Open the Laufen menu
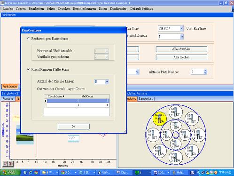 click(8, 8)
